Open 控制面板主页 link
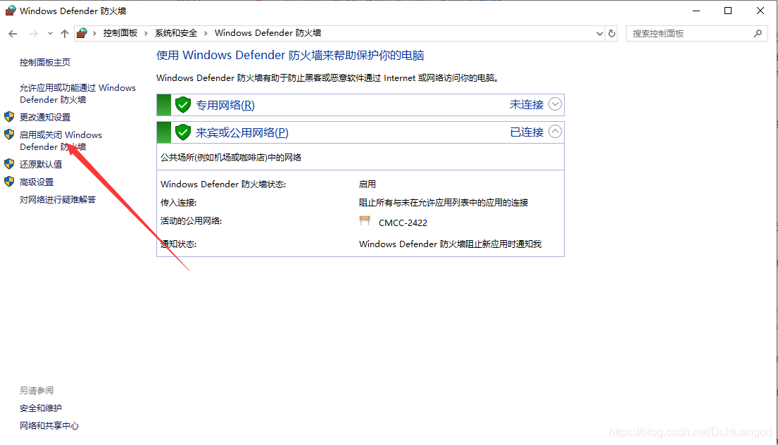The image size is (778, 445). pyautogui.click(x=44, y=63)
